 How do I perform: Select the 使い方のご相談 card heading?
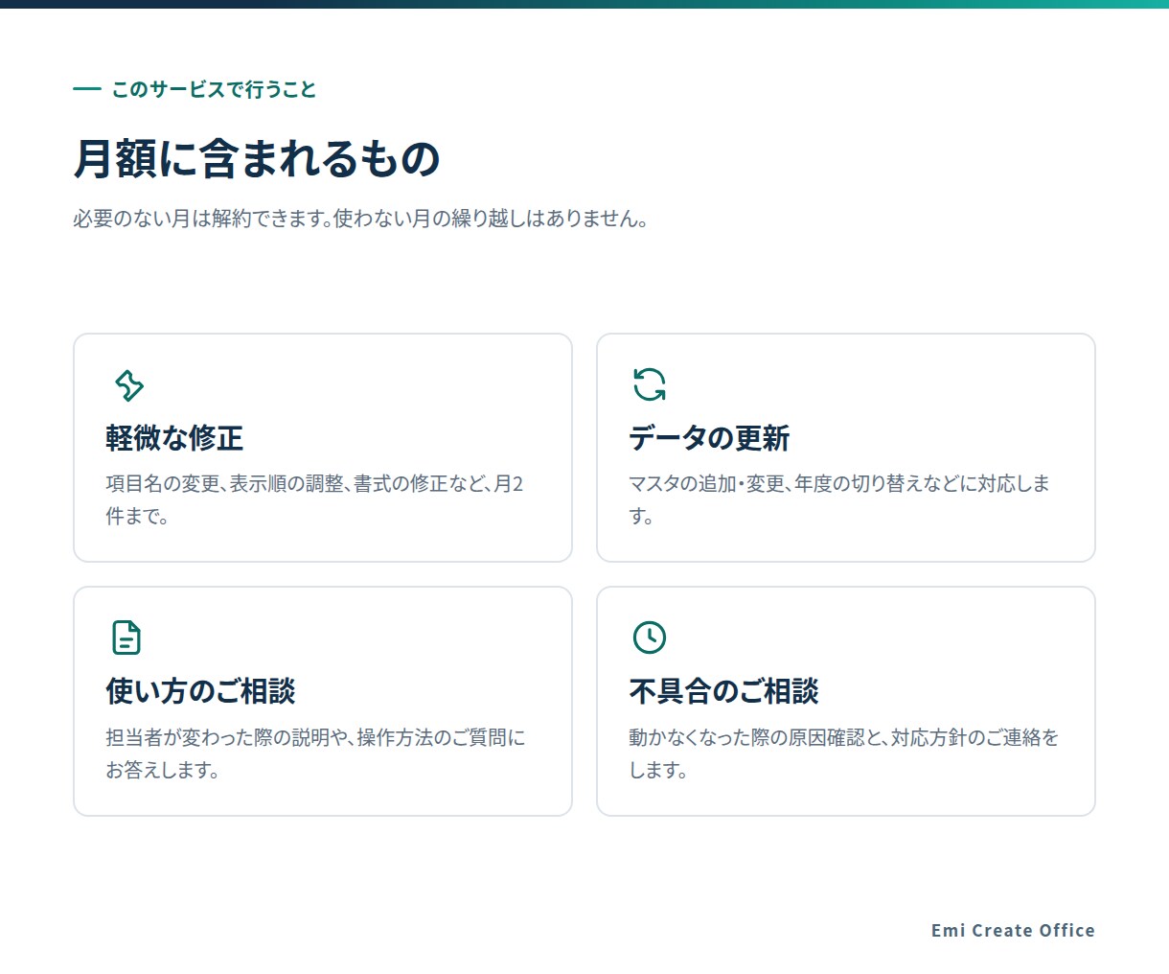coord(200,691)
